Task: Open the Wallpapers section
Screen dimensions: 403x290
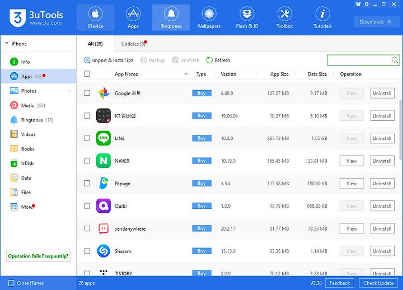Action: point(209,17)
